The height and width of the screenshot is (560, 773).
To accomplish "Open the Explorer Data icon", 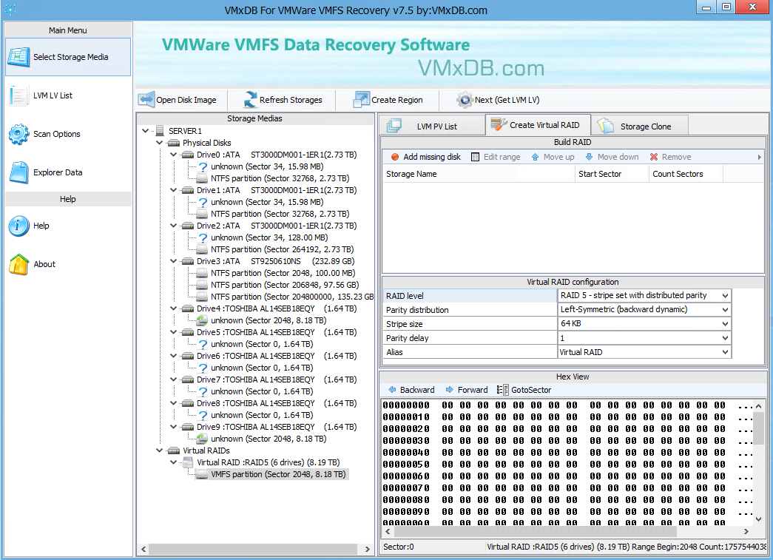I will click(x=18, y=172).
